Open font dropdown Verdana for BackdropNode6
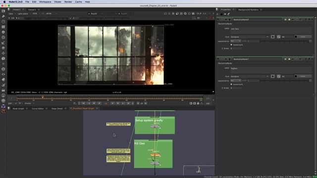317x178 pixels. pos(250,37)
